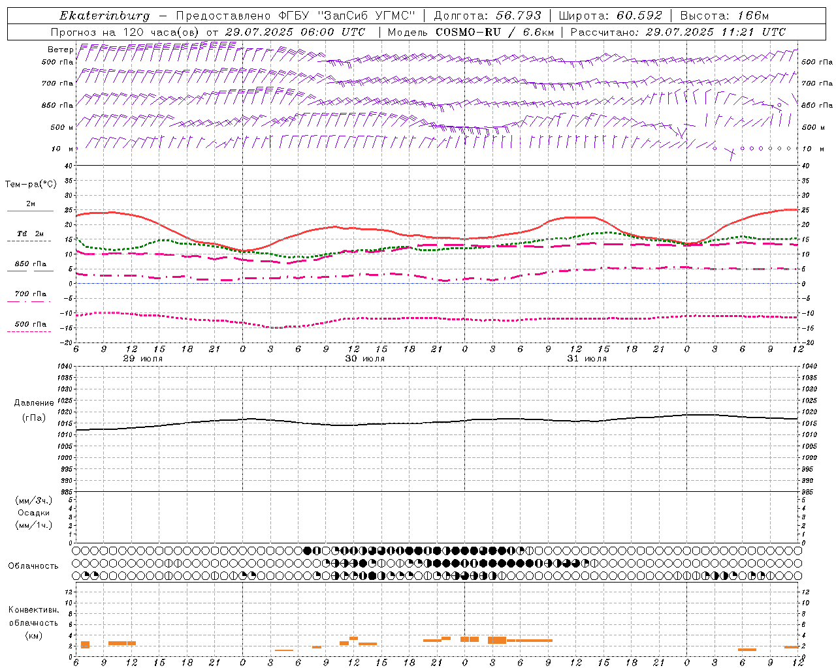Click the '700 гПа' dash-dot temperature legend entry

pyautogui.click(x=30, y=297)
